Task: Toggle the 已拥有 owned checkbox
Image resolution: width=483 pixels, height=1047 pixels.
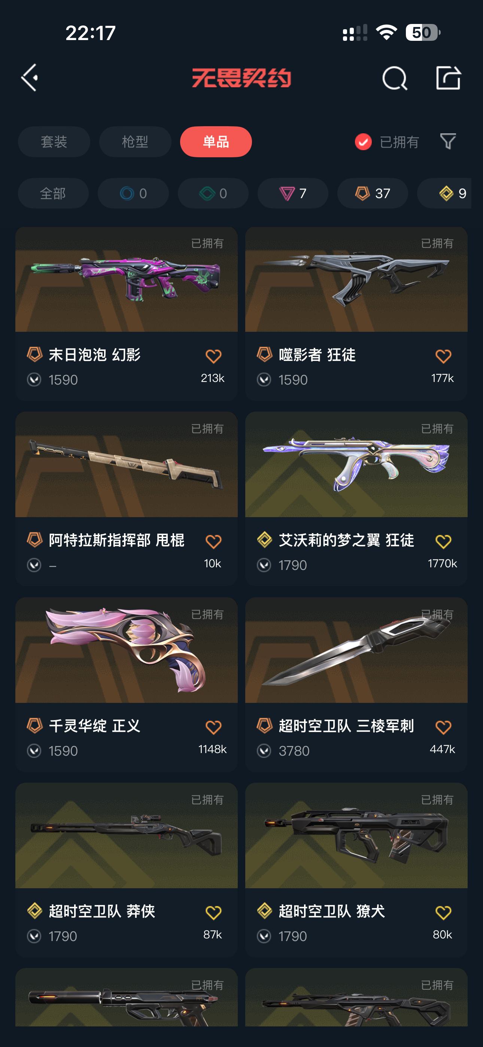Action: pos(363,142)
